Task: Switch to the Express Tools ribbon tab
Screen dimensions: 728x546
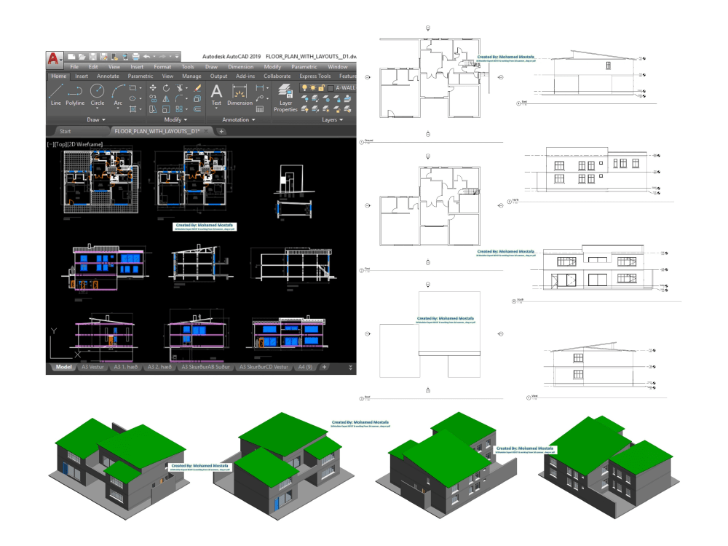Action: [314, 76]
